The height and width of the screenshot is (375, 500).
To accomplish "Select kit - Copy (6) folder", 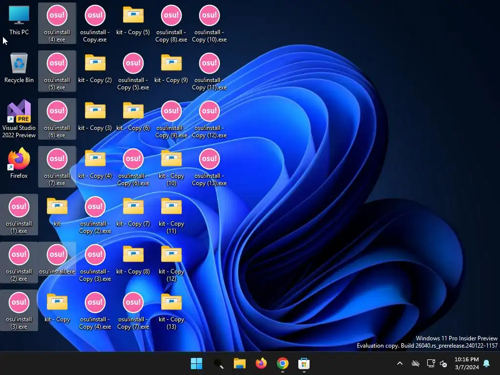I will point(133,116).
